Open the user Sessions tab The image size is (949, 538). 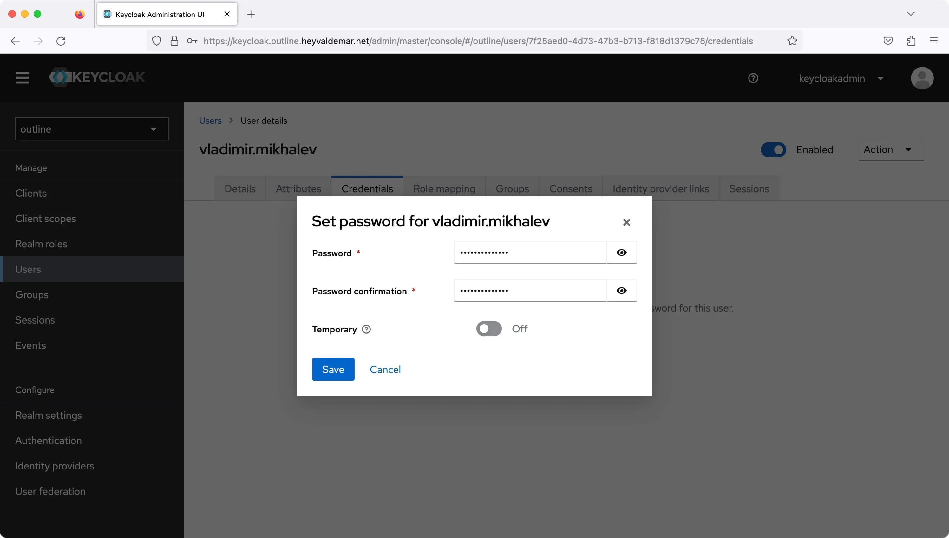click(x=749, y=189)
